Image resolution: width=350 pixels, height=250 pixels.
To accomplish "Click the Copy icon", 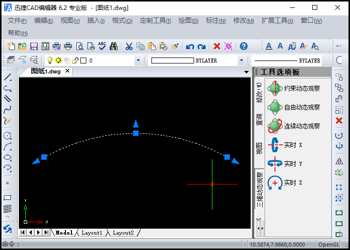I will tap(140, 47).
